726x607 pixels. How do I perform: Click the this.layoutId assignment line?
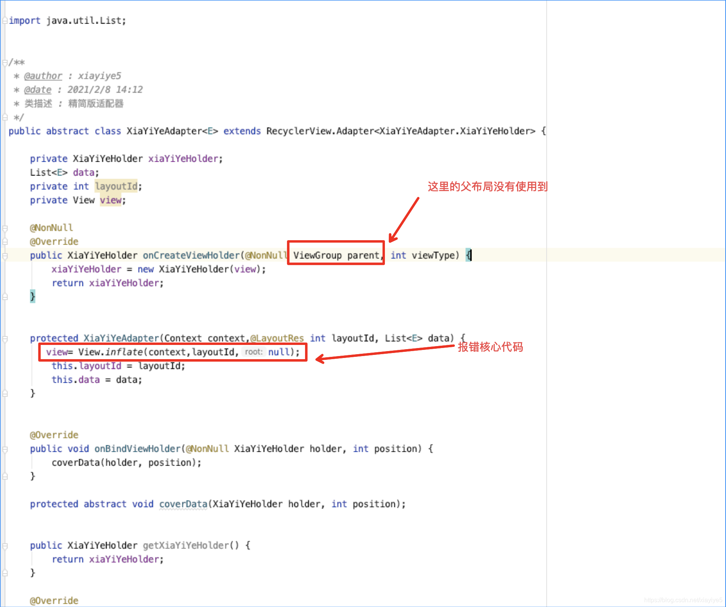118,366
